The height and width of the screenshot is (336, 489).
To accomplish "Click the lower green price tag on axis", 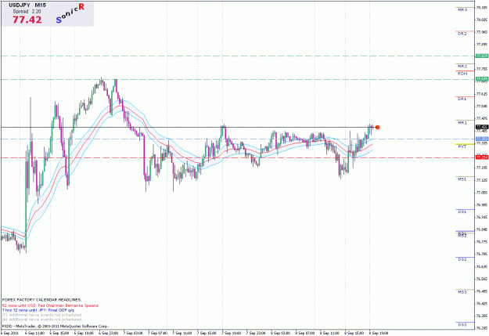I will (482, 79).
